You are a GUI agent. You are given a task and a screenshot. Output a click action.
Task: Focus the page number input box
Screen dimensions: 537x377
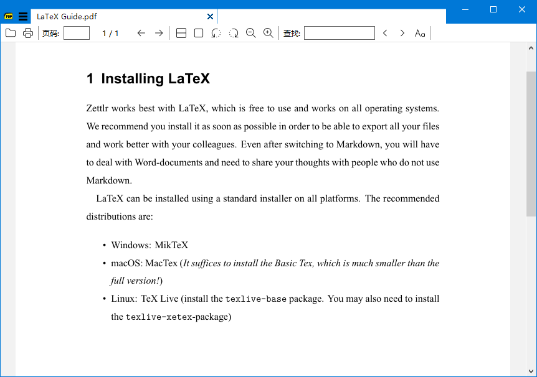click(77, 33)
